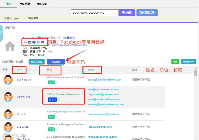Image resolution: width=199 pixels, height=140 pixels.
Task: Click the contact list scrollbar thumb
Action: click(x=196, y=73)
